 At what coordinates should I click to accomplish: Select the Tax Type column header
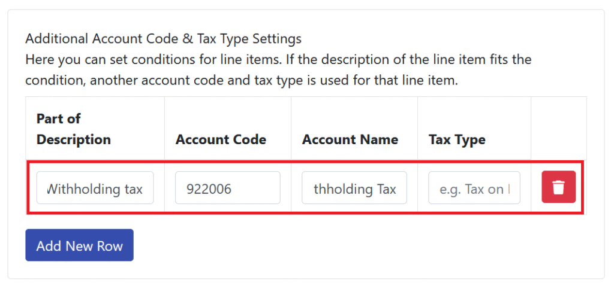457,139
